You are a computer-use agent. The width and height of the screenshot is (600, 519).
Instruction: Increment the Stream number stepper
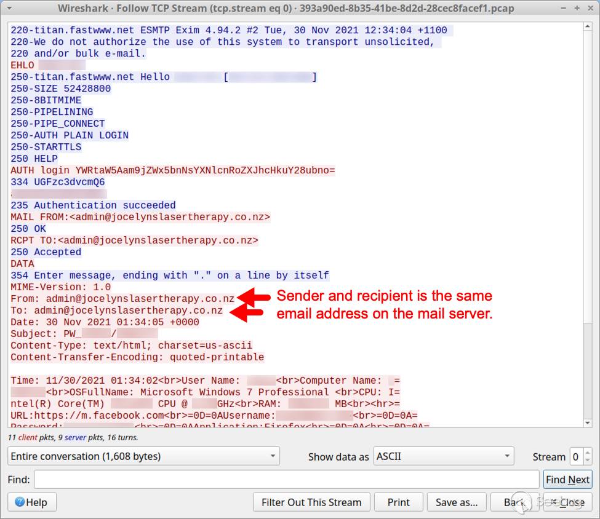[587, 453]
